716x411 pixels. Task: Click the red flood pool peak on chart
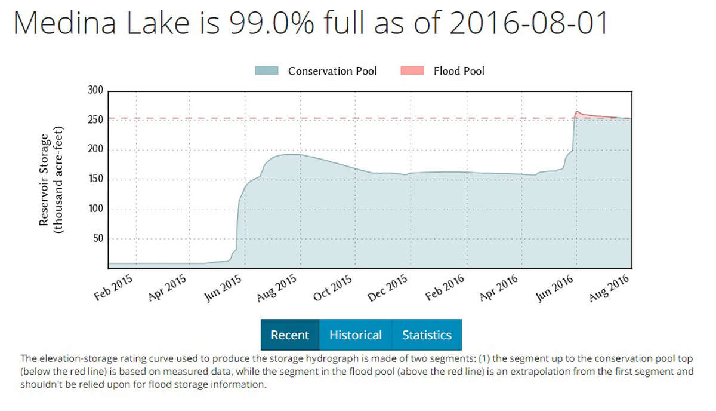pyautogui.click(x=578, y=114)
